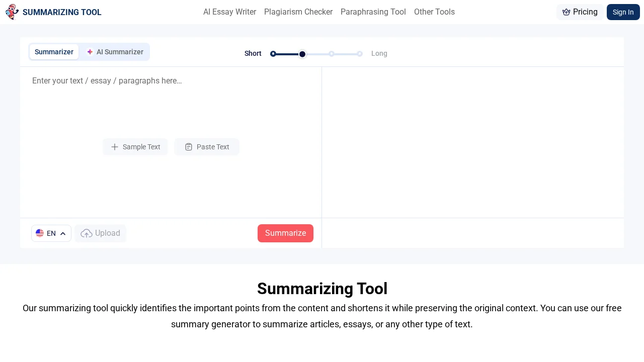Image resolution: width=644 pixels, height=362 pixels.
Task: Switch to the AI Summarizer tab
Action: [x=120, y=52]
